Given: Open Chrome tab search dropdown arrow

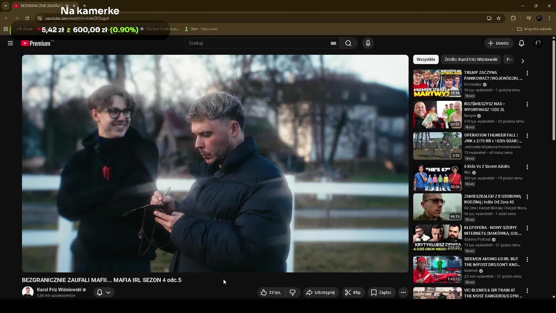Looking at the screenshot, I should point(6,6).
